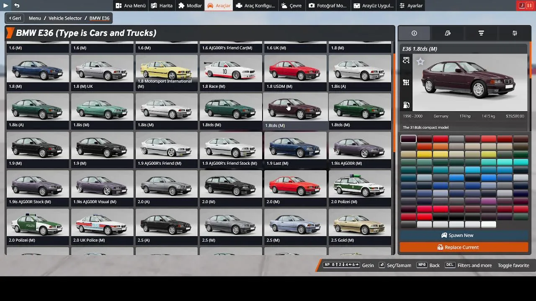Select the 1.9is AJG00R Stock (M) car
Viewport: 536px width, 301px height.
(x=38, y=189)
